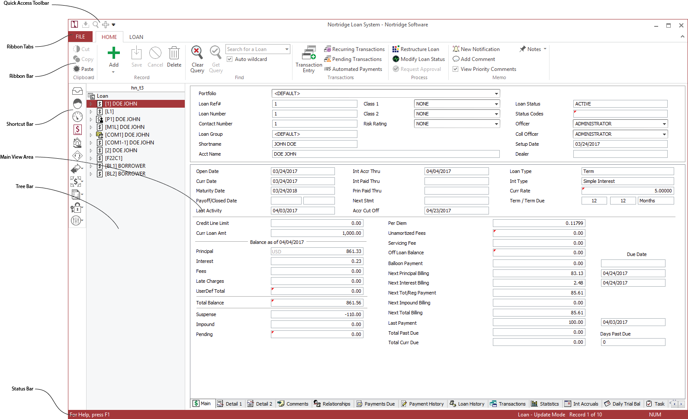Open the Class 1 dropdown
688x419 pixels.
coord(496,104)
